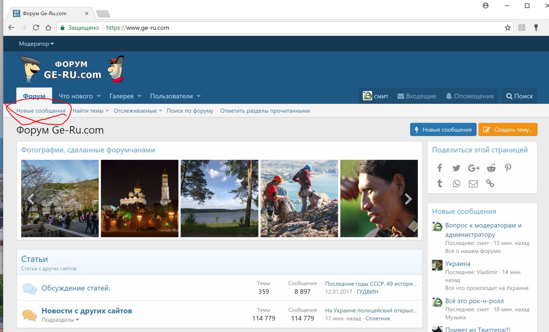Click the Reddit share icon

[491, 168]
